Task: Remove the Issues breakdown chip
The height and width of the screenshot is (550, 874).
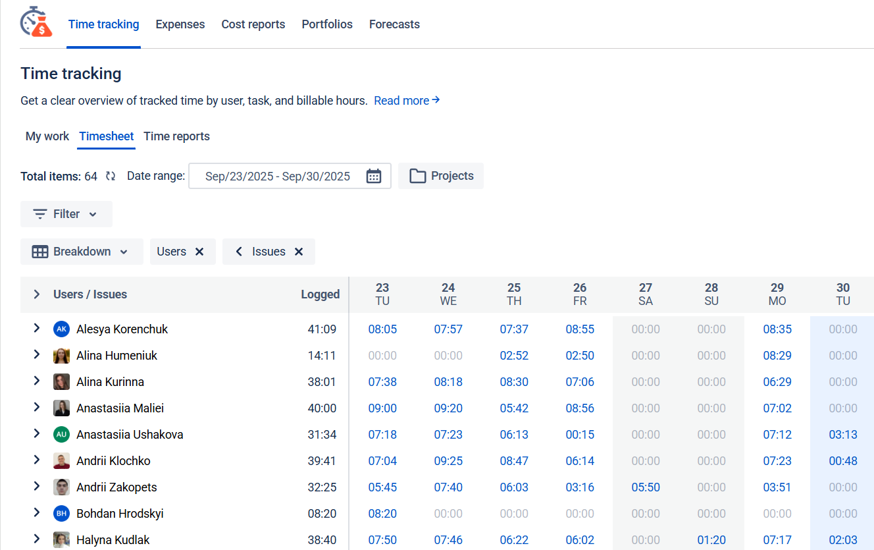Action: pyautogui.click(x=299, y=252)
